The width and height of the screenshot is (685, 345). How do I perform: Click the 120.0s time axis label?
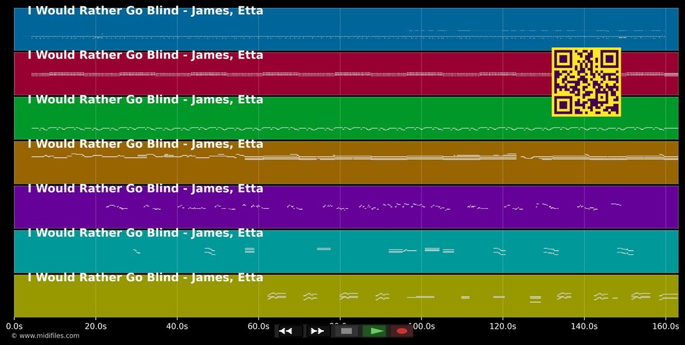click(x=503, y=326)
